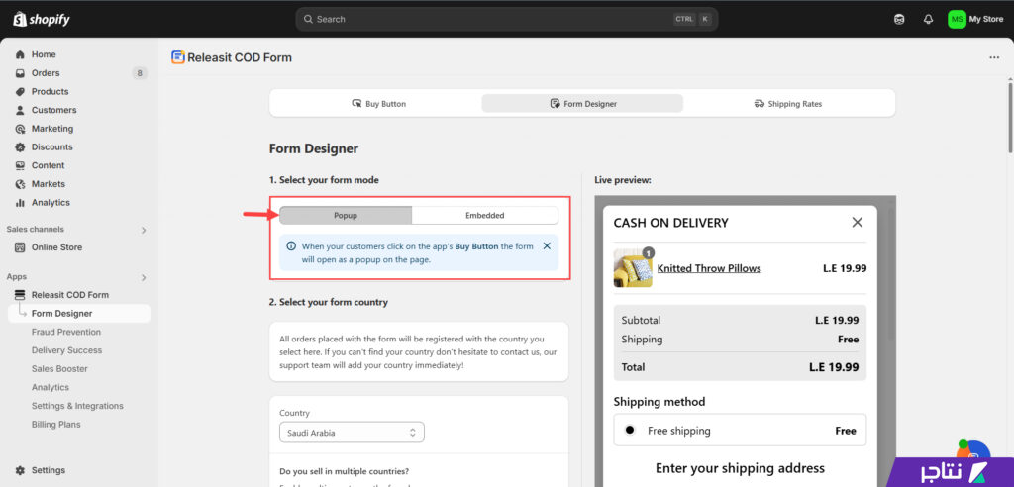Close the Cash on Delivery preview popup
1014x487 pixels.
pos(857,223)
